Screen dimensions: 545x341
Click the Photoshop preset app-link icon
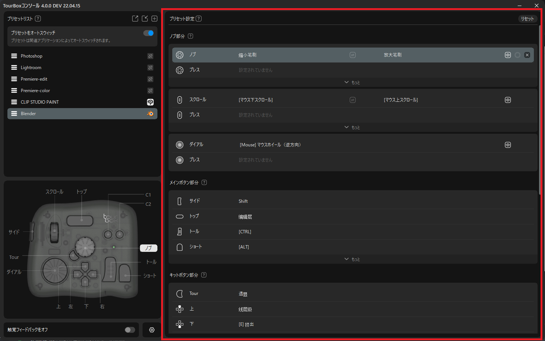pos(150,56)
